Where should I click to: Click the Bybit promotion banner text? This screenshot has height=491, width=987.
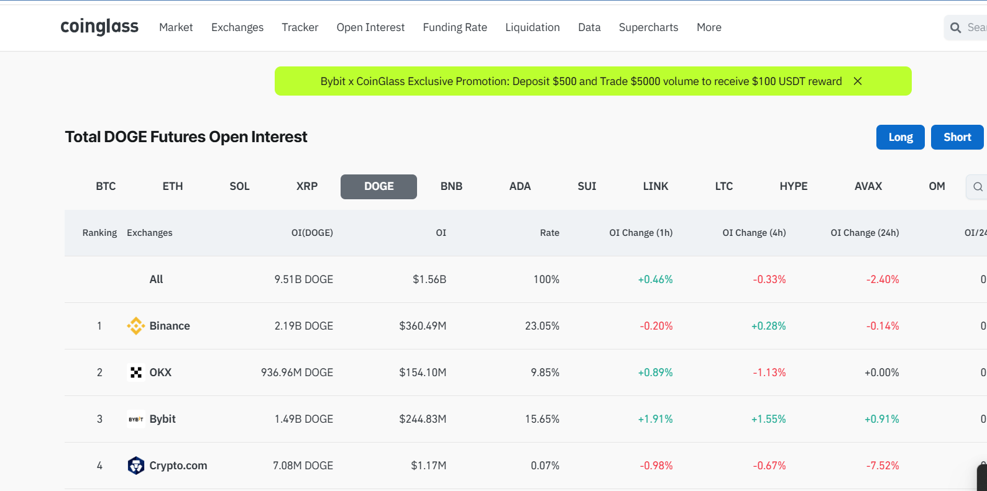581,81
